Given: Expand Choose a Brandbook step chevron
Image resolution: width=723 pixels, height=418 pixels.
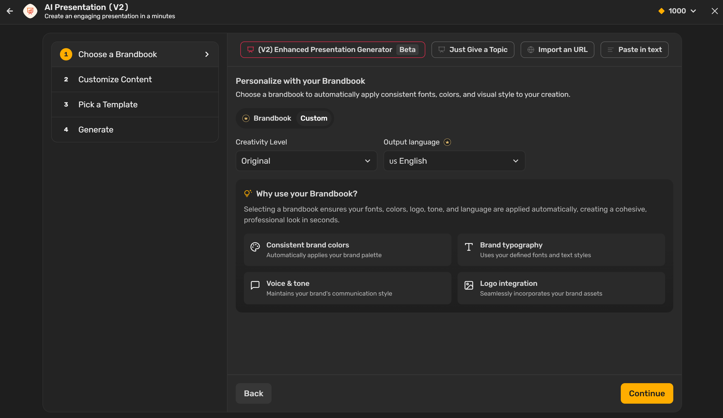Looking at the screenshot, I should click(207, 54).
